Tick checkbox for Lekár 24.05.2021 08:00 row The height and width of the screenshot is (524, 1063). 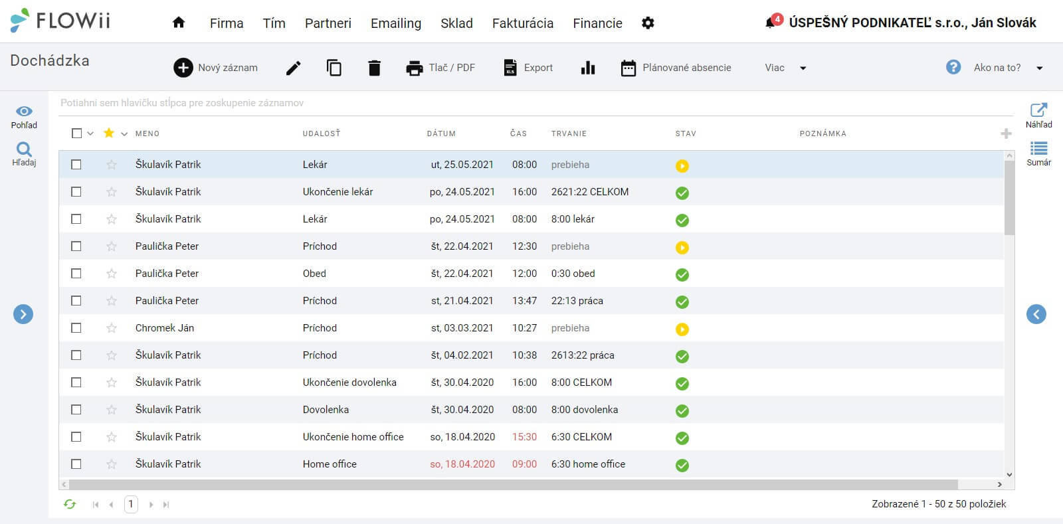[x=76, y=219]
